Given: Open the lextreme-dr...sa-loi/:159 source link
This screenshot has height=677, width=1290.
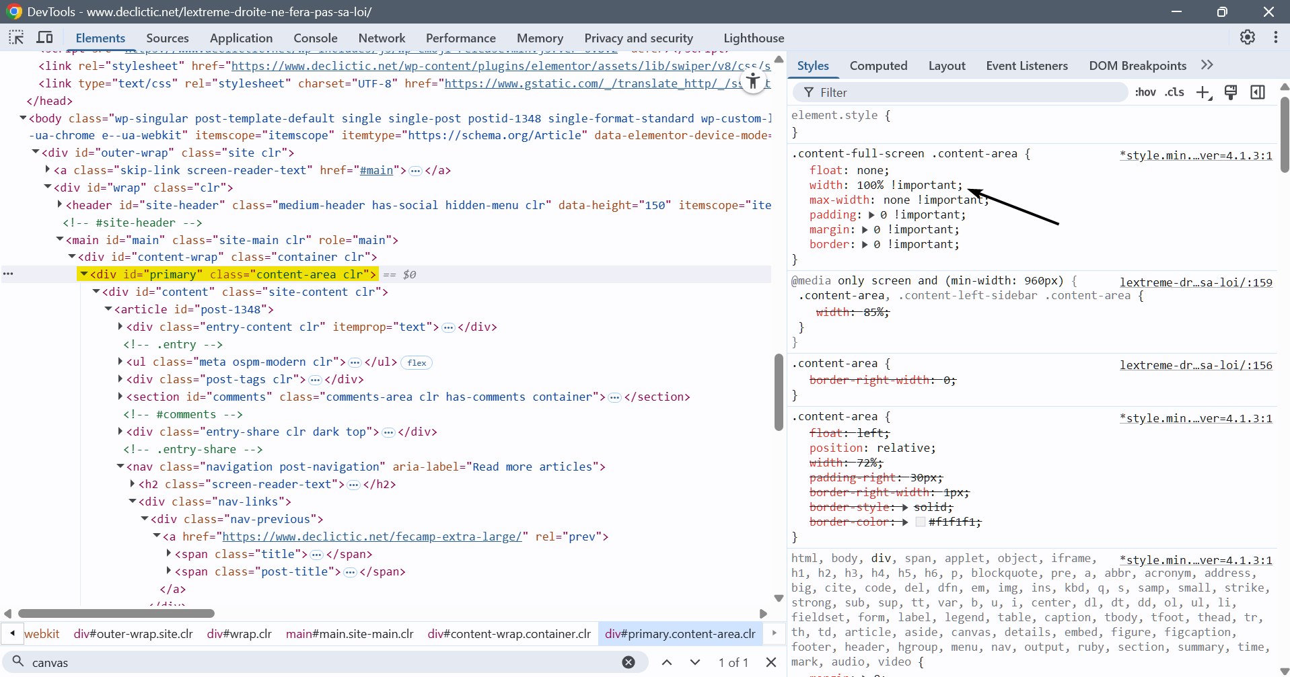Looking at the screenshot, I should 1196,282.
